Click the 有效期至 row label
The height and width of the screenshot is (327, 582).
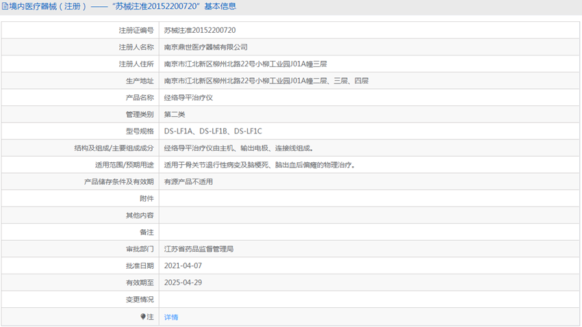click(140, 283)
